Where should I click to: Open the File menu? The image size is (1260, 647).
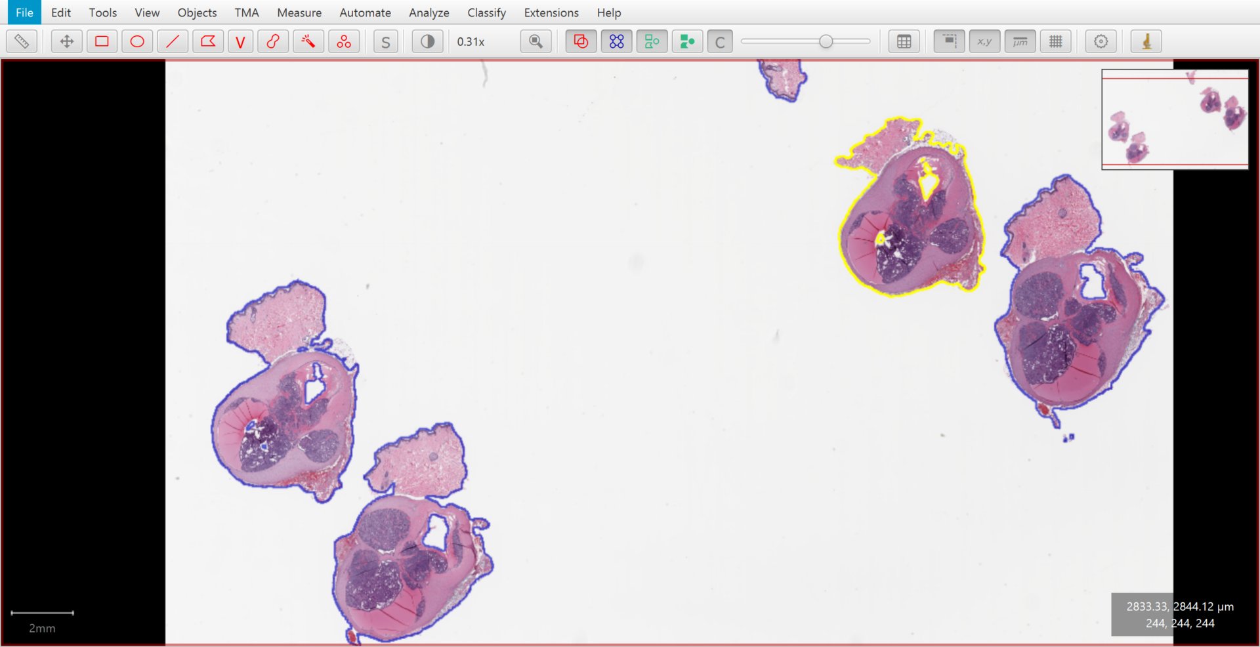[x=24, y=12]
